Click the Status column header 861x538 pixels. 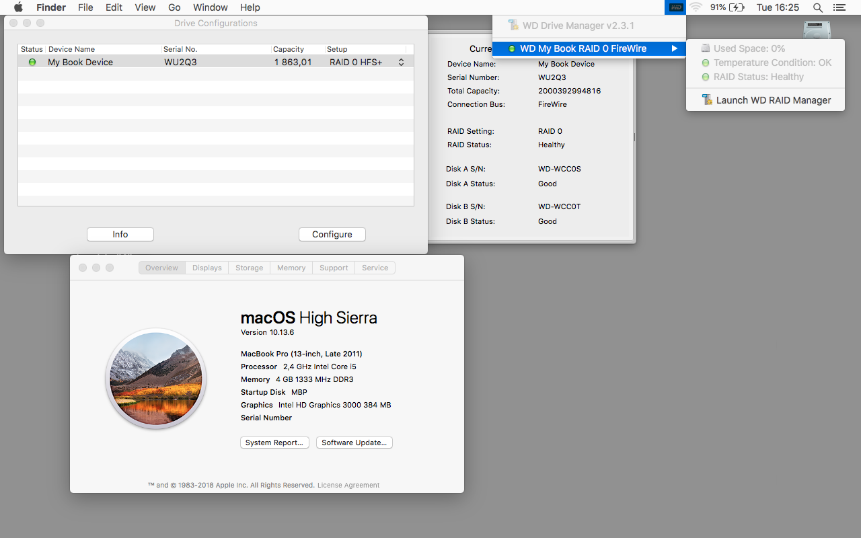pos(32,49)
